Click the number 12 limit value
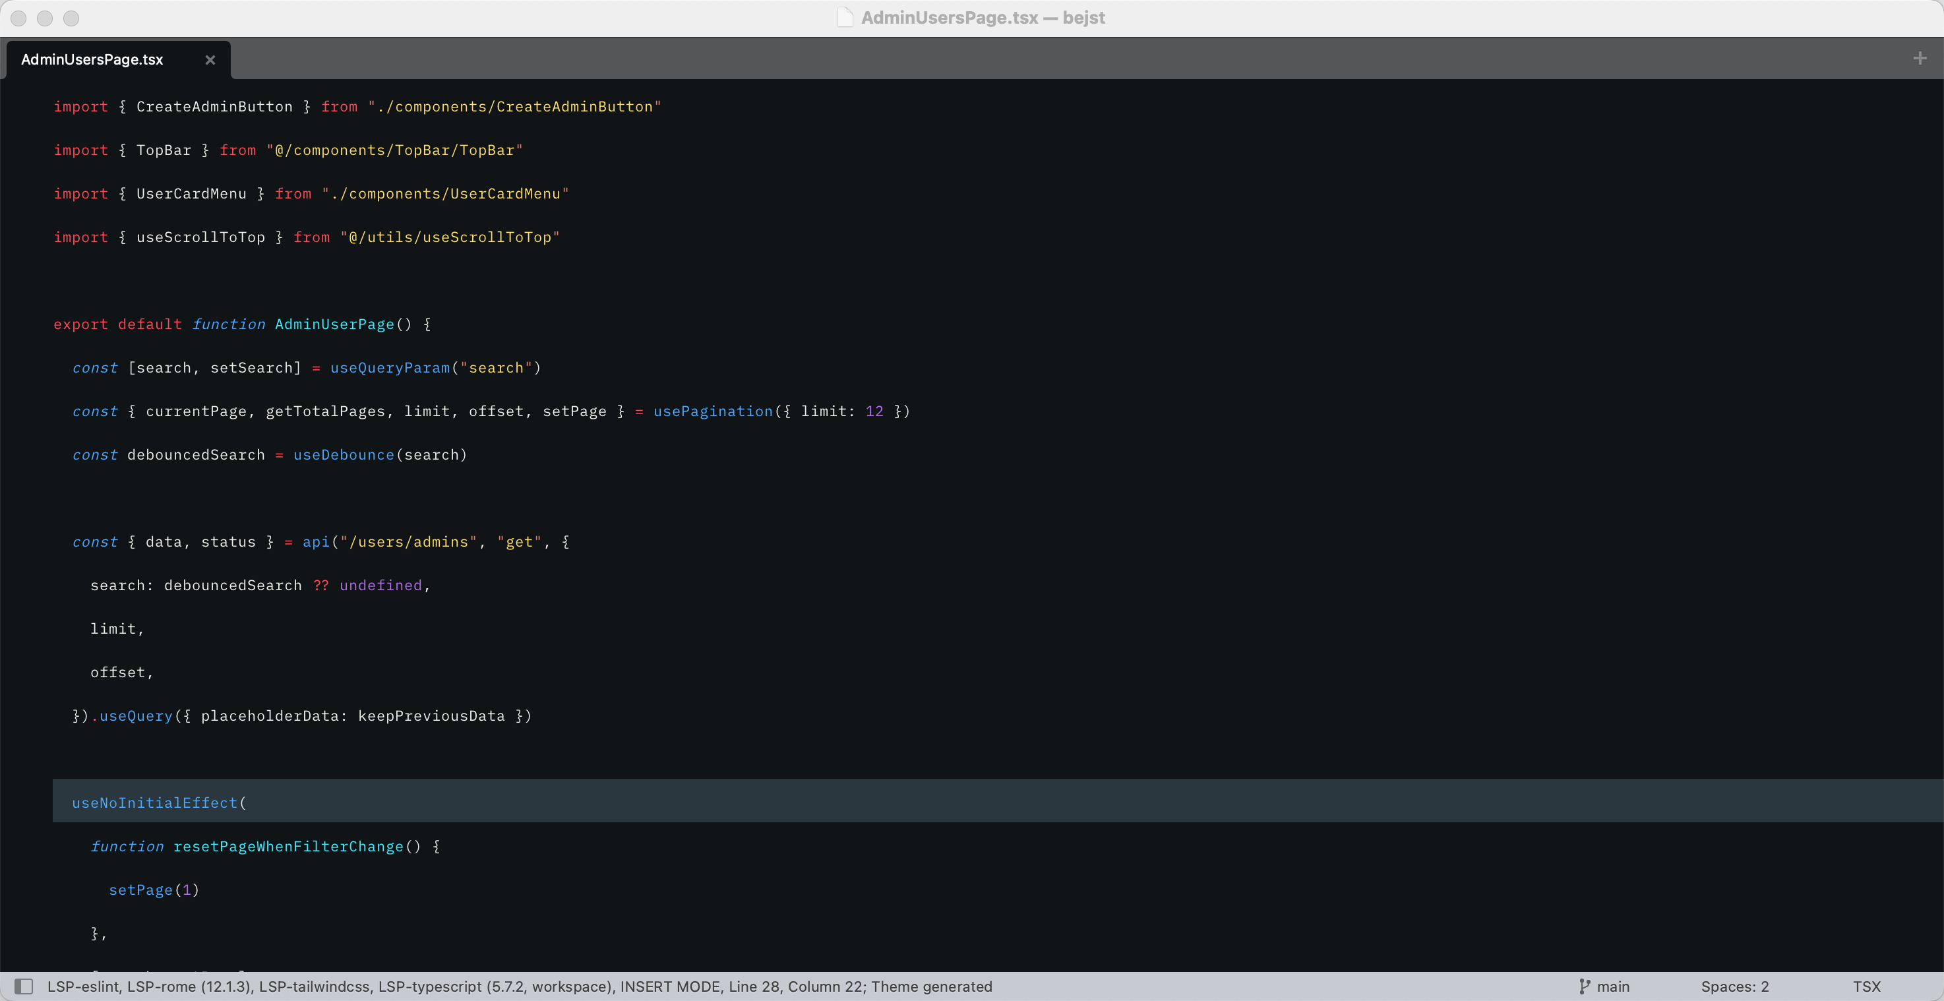 874,411
